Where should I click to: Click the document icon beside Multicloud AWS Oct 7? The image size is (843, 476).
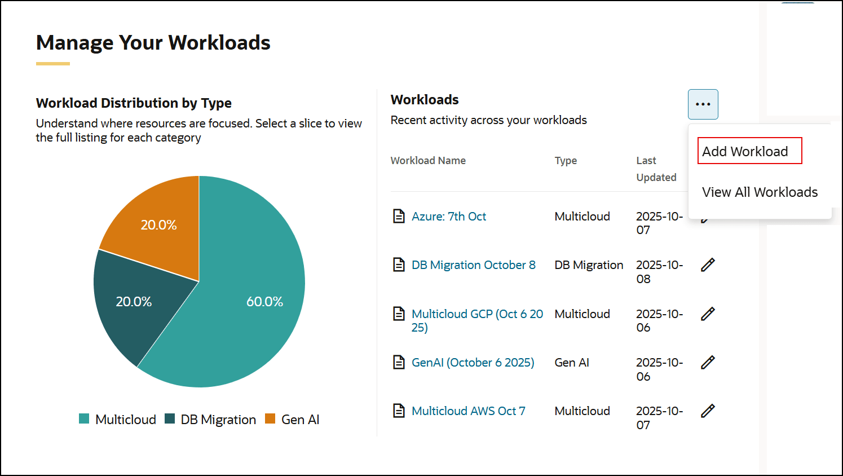pyautogui.click(x=399, y=411)
